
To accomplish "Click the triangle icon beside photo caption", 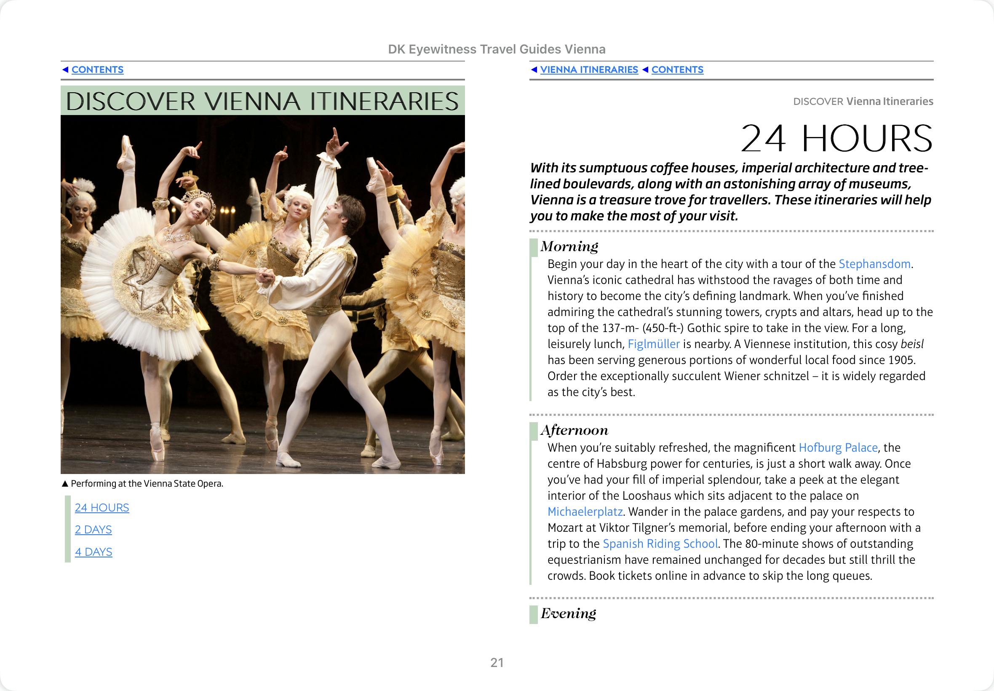I will click(65, 484).
